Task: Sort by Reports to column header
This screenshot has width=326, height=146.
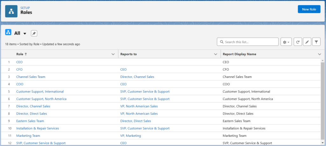Action: click(129, 54)
